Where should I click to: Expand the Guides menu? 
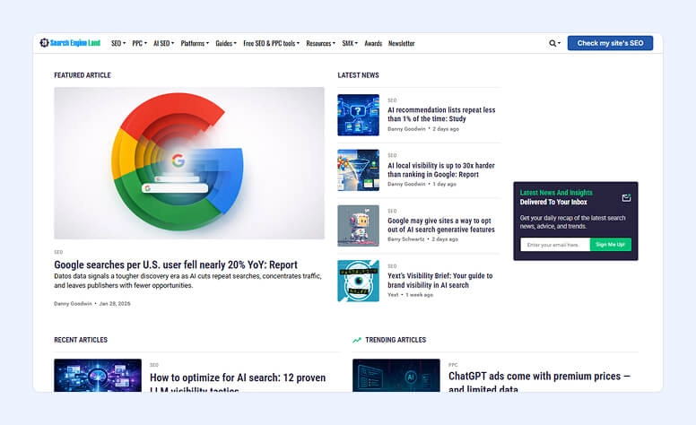(x=226, y=43)
